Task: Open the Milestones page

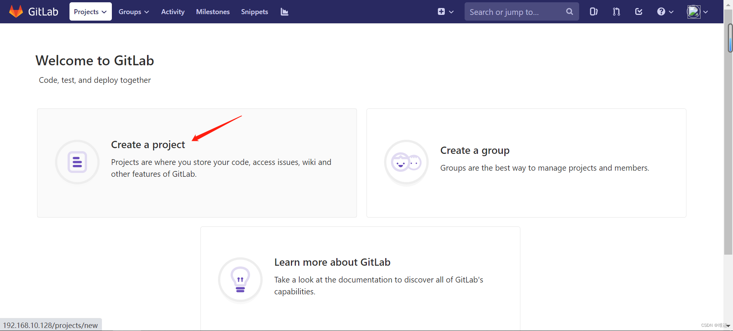Action: coord(213,12)
